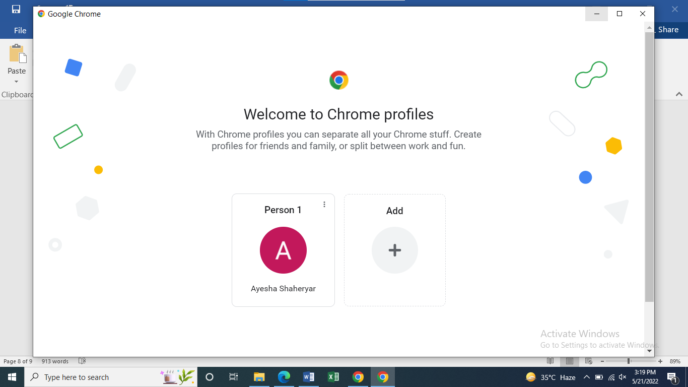688x387 pixels.
Task: Click the Share button in Word
Action: click(668, 30)
